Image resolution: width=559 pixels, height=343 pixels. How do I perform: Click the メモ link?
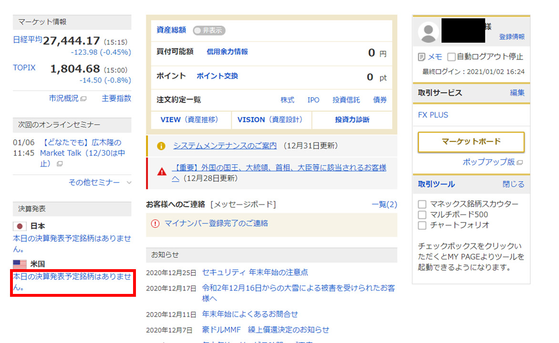tap(435, 57)
